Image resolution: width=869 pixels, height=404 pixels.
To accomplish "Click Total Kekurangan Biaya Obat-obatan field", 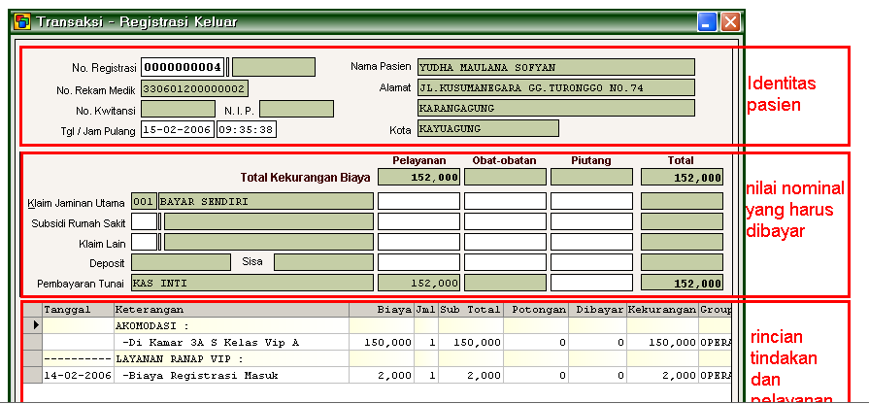I will [506, 178].
